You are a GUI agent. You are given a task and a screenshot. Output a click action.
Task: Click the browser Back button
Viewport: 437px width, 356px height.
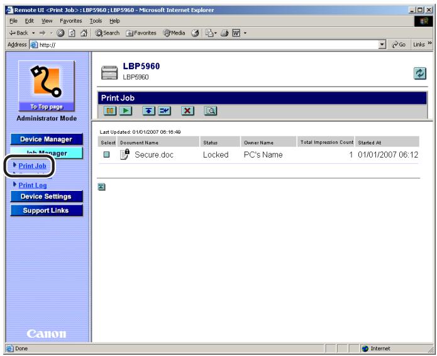coord(19,33)
